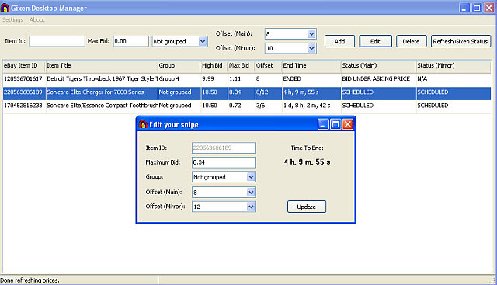
Task: Maximize the Edit your snipe dialog
Action: [x=335, y=124]
